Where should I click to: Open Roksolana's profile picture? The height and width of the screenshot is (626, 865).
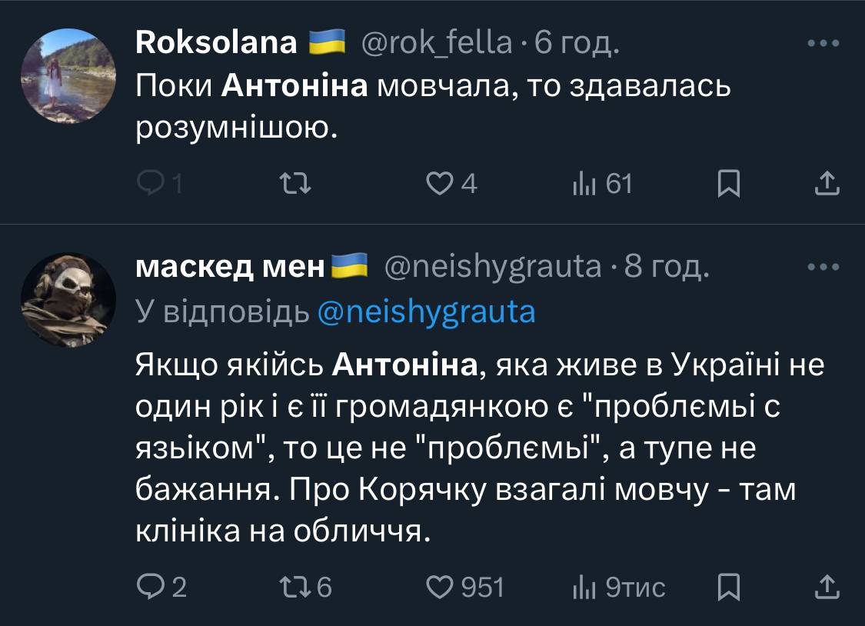(67, 76)
